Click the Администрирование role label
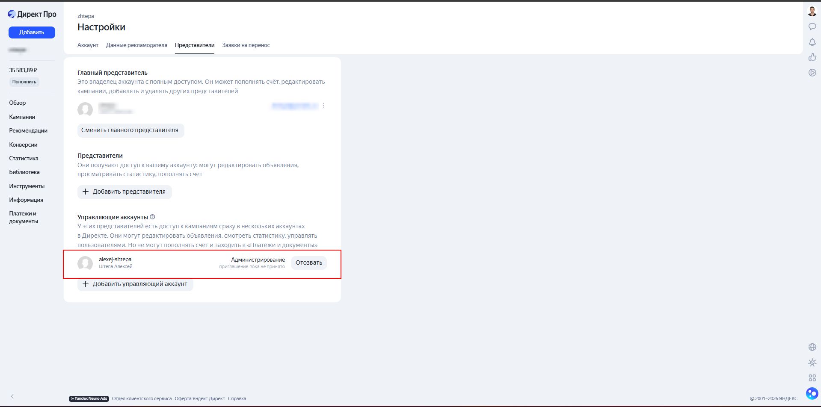 (x=258, y=260)
